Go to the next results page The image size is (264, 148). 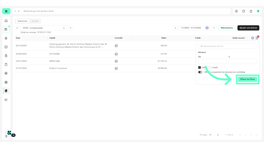coord(251,135)
